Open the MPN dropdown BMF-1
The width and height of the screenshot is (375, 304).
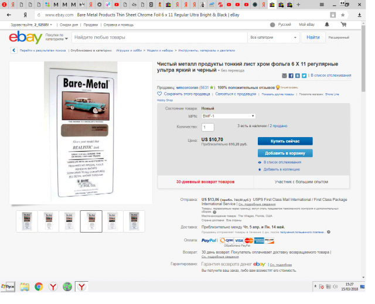[229, 116]
